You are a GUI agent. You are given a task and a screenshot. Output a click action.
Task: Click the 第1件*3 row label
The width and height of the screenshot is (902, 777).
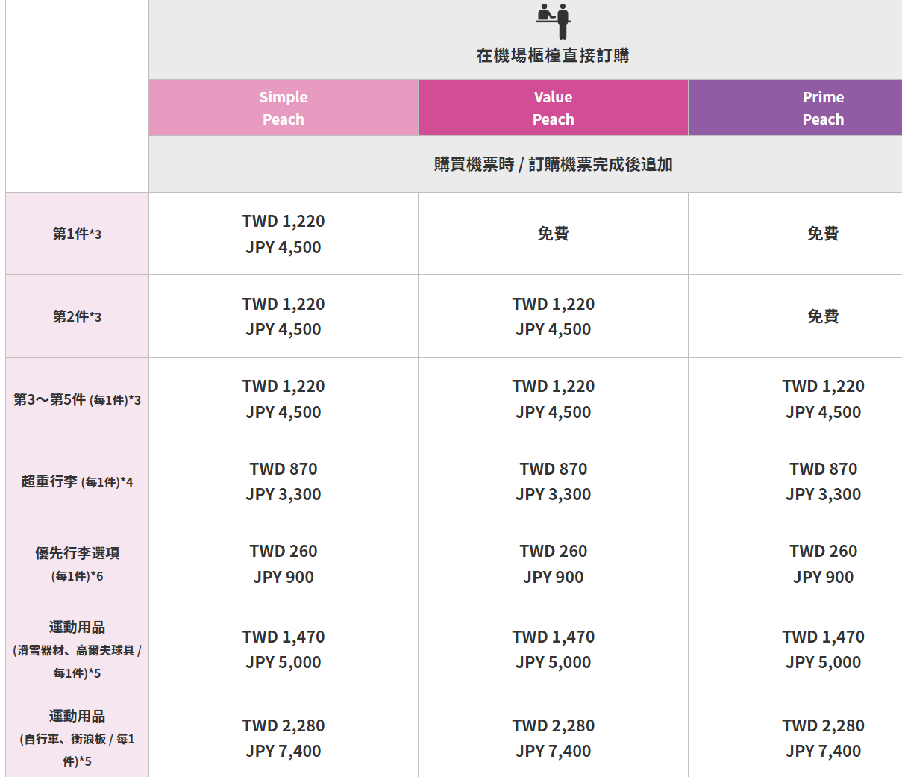tap(78, 234)
